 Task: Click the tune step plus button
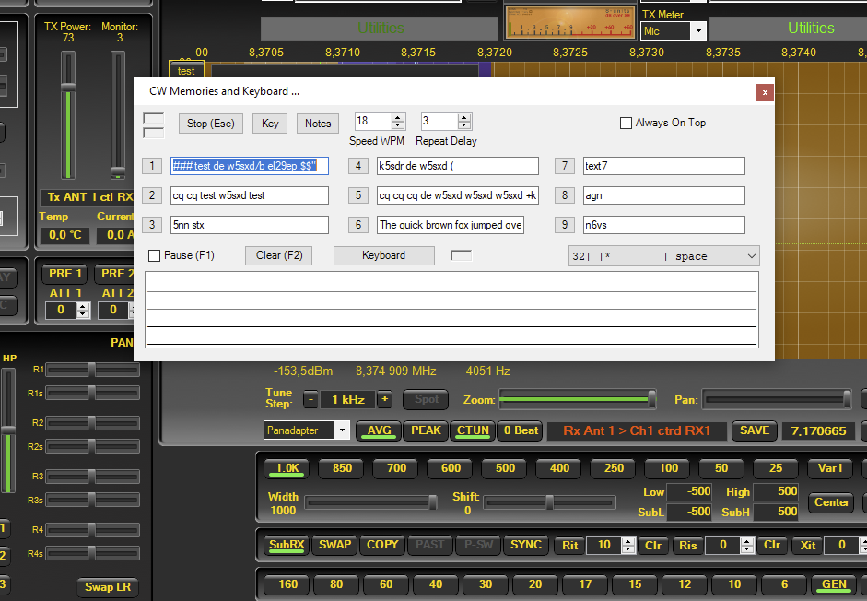(384, 400)
